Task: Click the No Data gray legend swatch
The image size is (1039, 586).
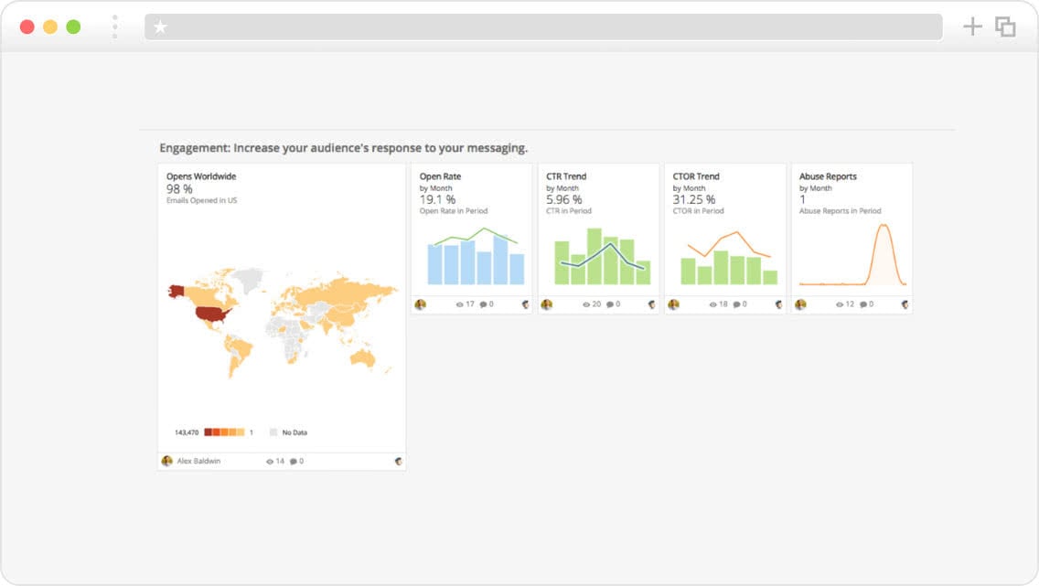Action: coord(273,432)
